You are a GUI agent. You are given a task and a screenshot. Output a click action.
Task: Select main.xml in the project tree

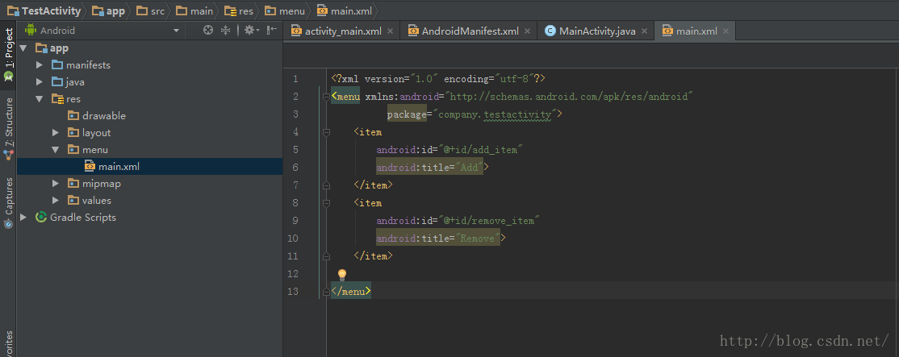(119, 167)
